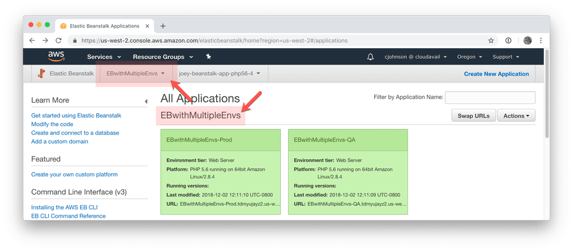This screenshot has width=573, height=251.
Task: Click the page vertical scrollbar
Action: 547,93
